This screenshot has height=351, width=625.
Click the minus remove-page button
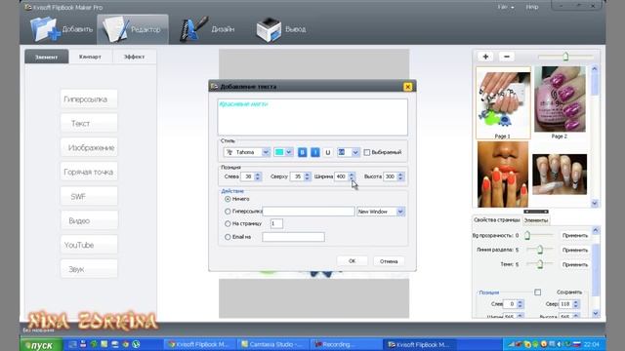click(507, 57)
